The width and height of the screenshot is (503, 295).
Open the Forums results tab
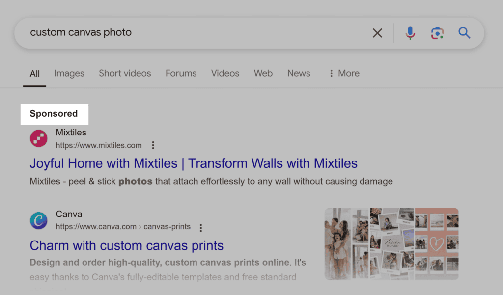181,73
